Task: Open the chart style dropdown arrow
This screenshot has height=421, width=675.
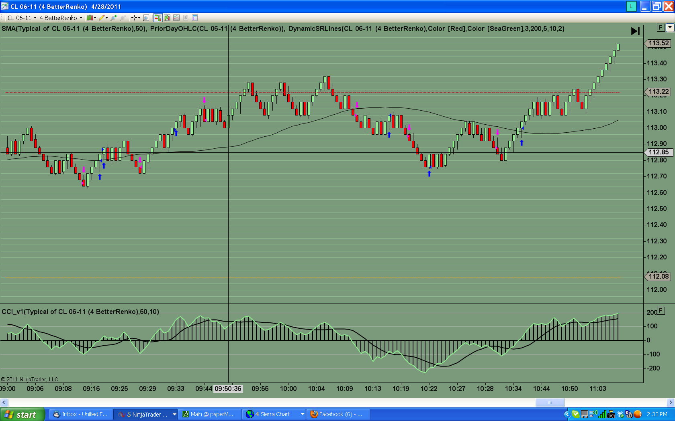Action: [x=95, y=18]
